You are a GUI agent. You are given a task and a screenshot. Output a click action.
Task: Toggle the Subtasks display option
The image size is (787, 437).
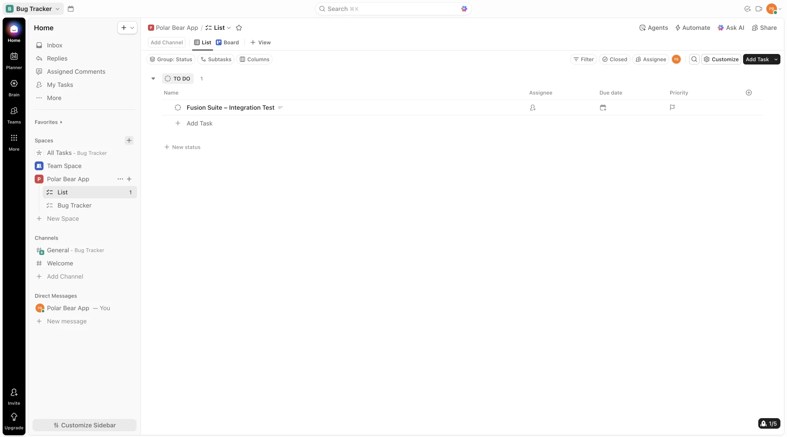[x=216, y=59]
